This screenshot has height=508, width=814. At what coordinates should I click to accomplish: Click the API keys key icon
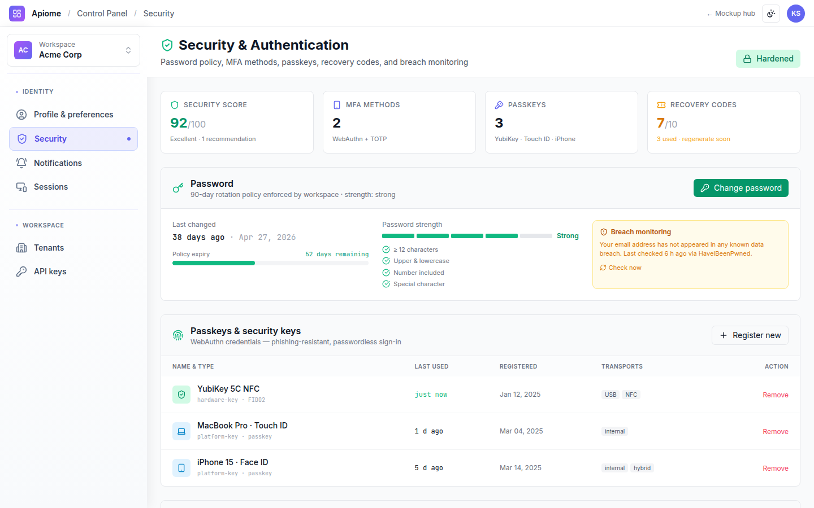21,271
